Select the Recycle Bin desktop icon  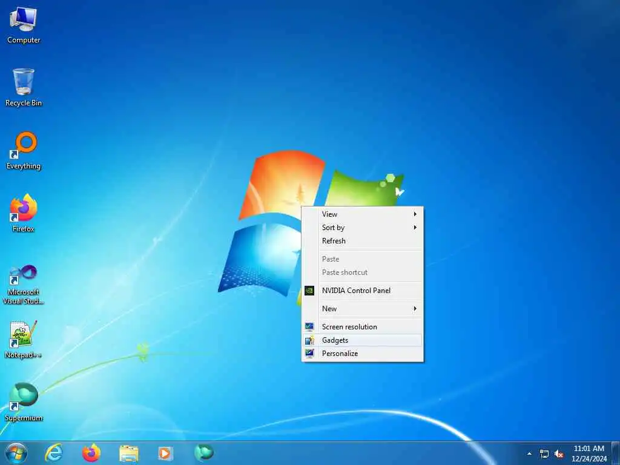(24, 87)
